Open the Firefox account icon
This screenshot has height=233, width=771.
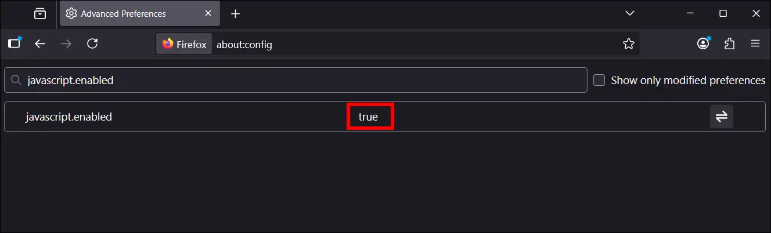pos(704,43)
